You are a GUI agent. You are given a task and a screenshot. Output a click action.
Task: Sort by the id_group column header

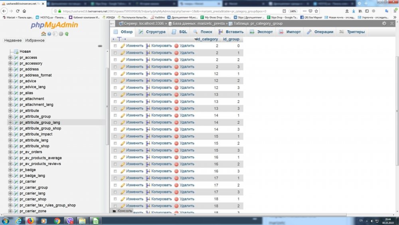tap(231, 39)
